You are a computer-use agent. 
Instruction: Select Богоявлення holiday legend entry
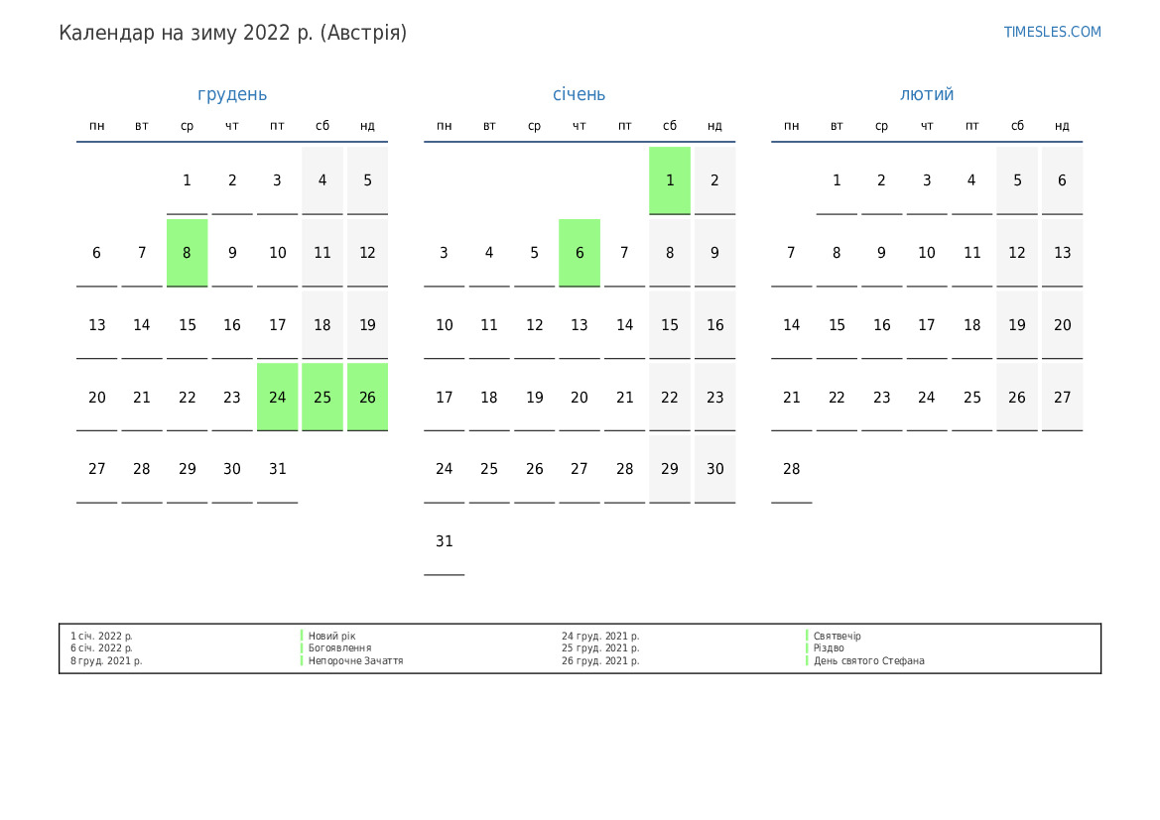click(339, 648)
